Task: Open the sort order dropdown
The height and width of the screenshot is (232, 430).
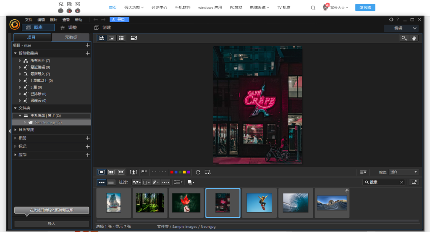Action: (178, 182)
